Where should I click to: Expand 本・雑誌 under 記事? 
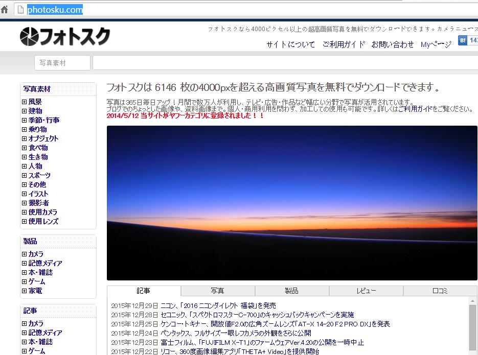click(x=25, y=342)
